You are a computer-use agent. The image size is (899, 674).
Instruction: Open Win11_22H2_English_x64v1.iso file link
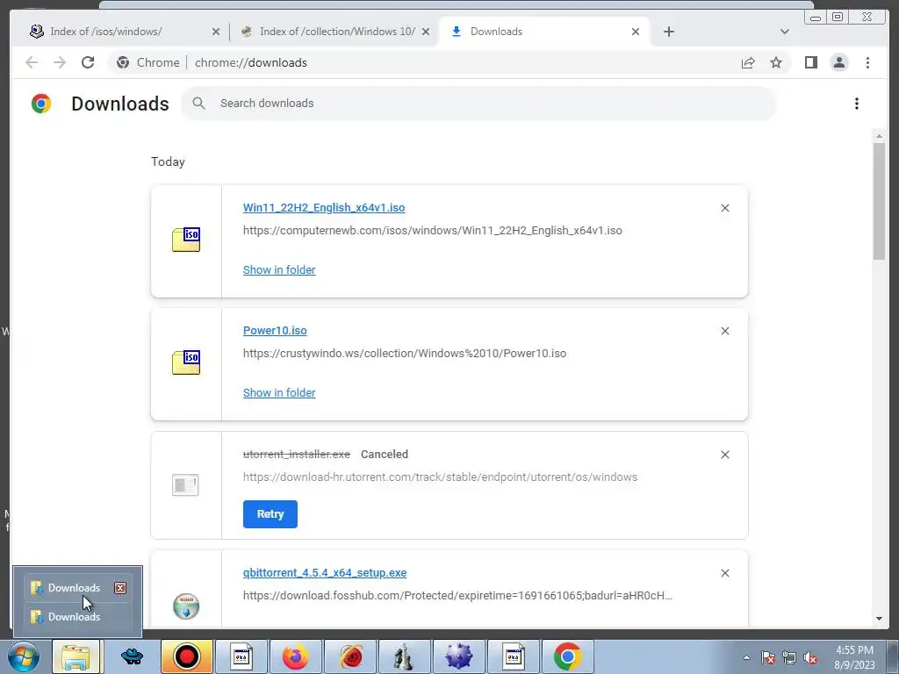coord(324,207)
